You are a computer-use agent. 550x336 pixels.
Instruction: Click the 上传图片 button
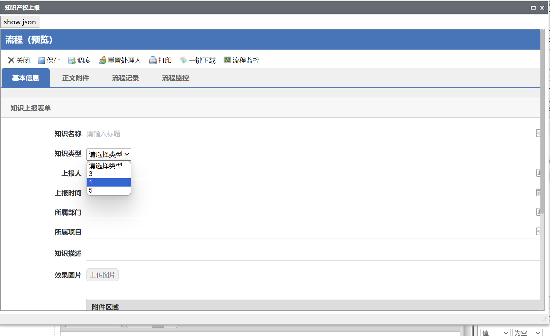[x=103, y=275]
